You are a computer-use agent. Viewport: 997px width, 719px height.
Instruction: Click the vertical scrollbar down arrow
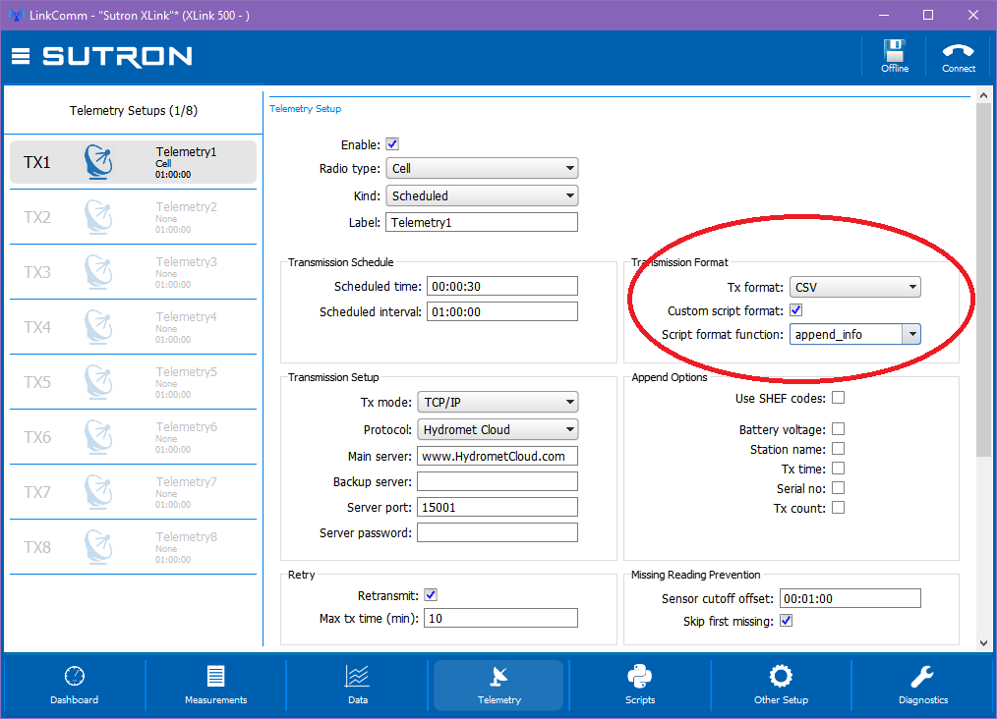(983, 642)
